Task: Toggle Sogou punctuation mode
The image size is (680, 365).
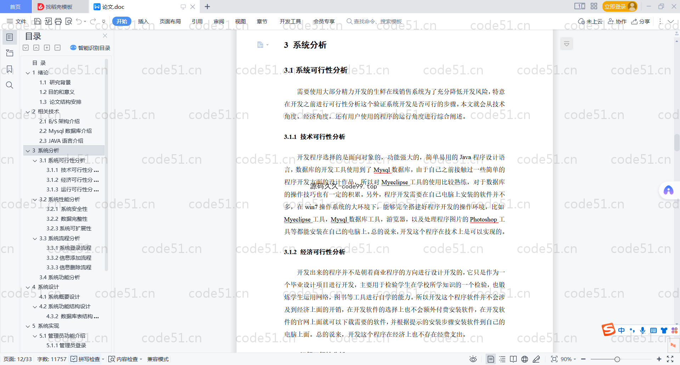Action: point(632,330)
